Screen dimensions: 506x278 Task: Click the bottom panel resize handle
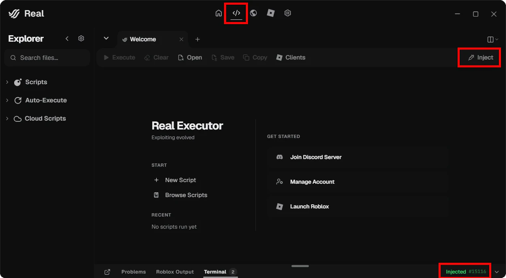pyautogui.click(x=300, y=266)
